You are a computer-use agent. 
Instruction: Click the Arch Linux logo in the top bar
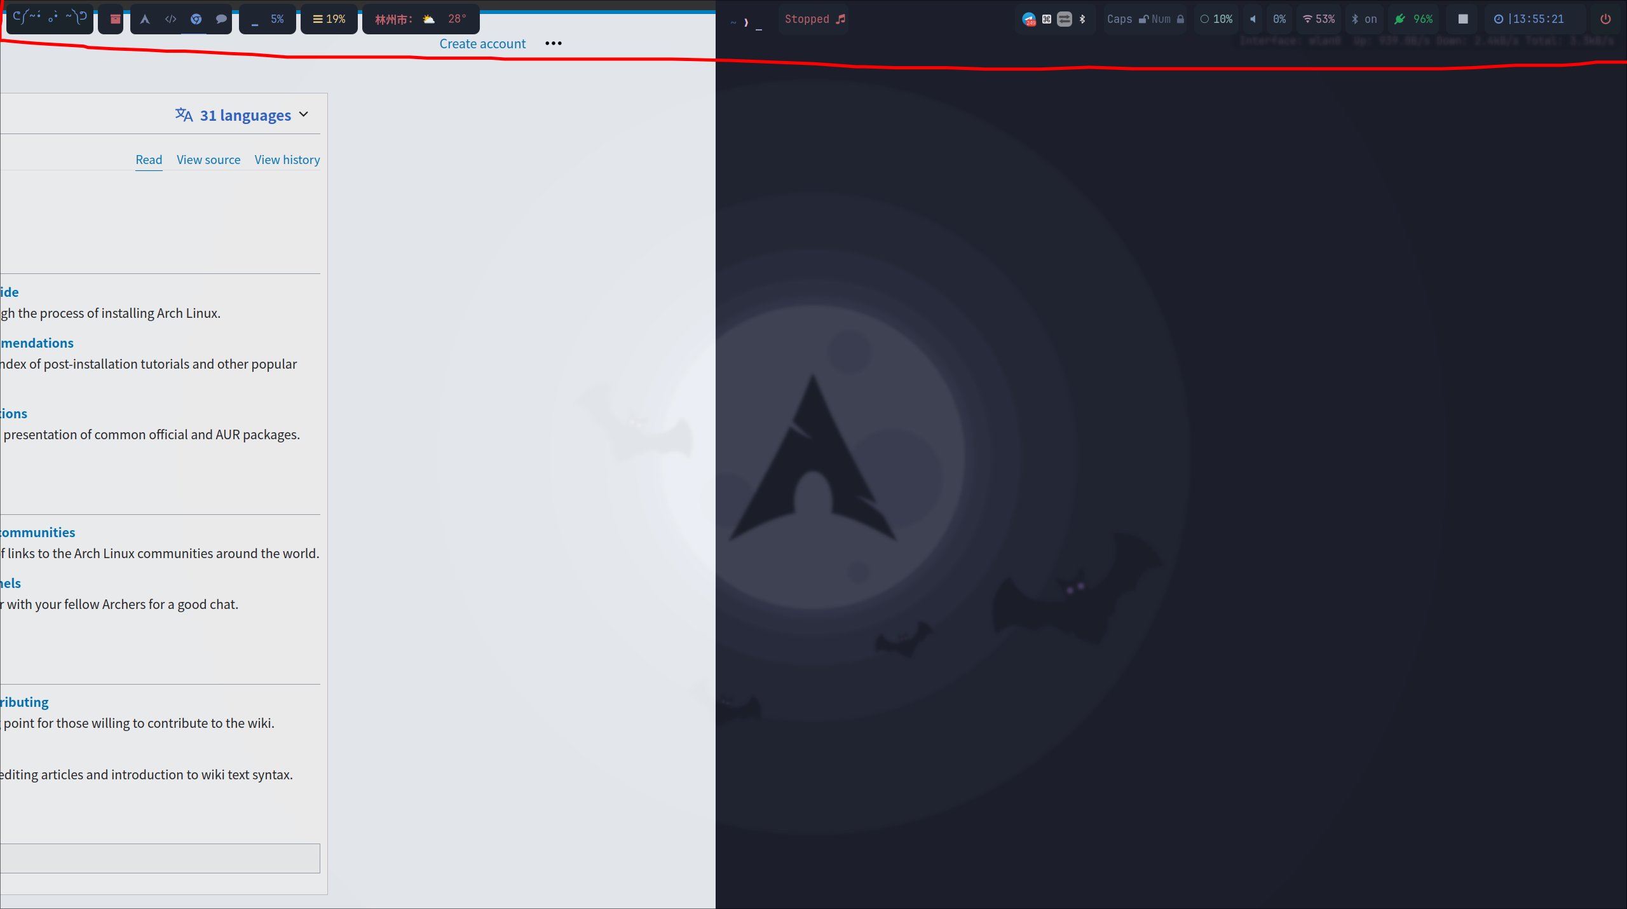click(x=145, y=19)
